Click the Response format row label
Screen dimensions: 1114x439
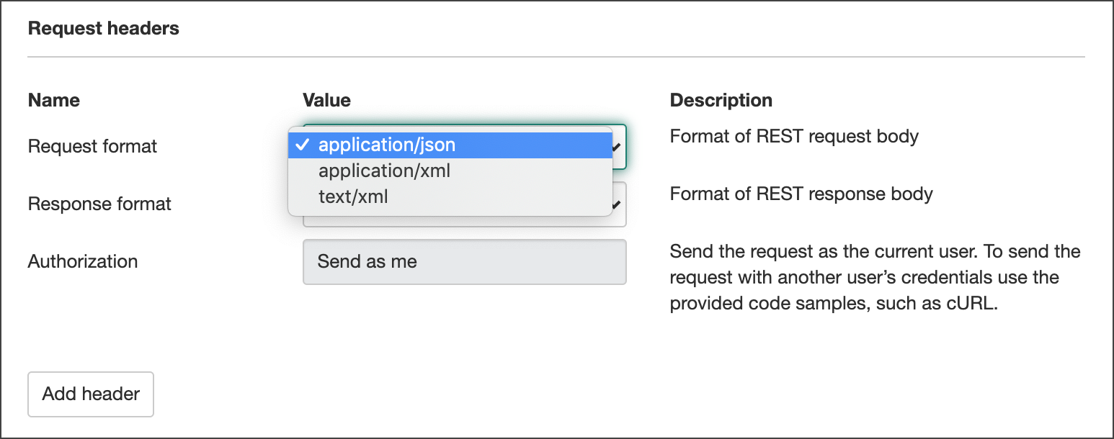pos(99,204)
